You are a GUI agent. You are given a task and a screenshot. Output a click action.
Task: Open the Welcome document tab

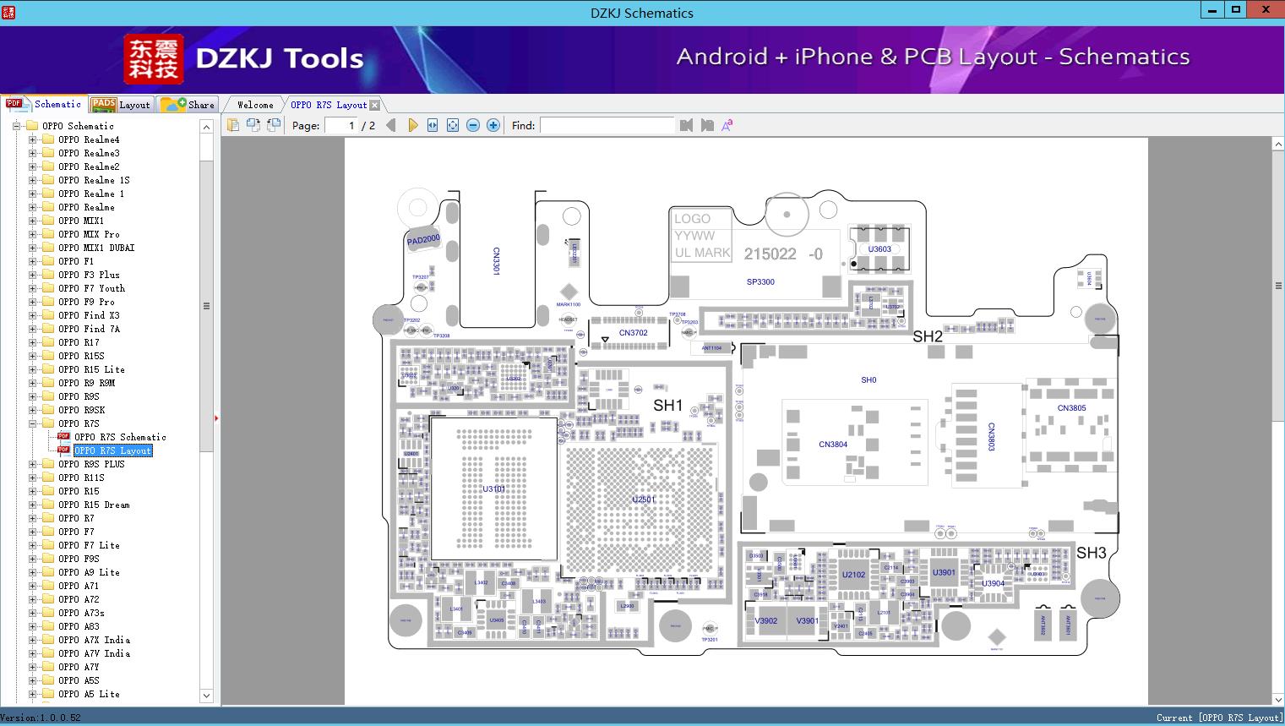255,105
